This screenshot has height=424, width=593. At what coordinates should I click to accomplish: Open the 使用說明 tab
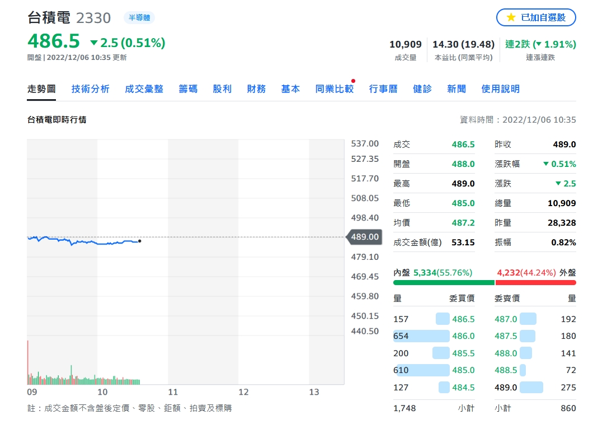(500, 89)
